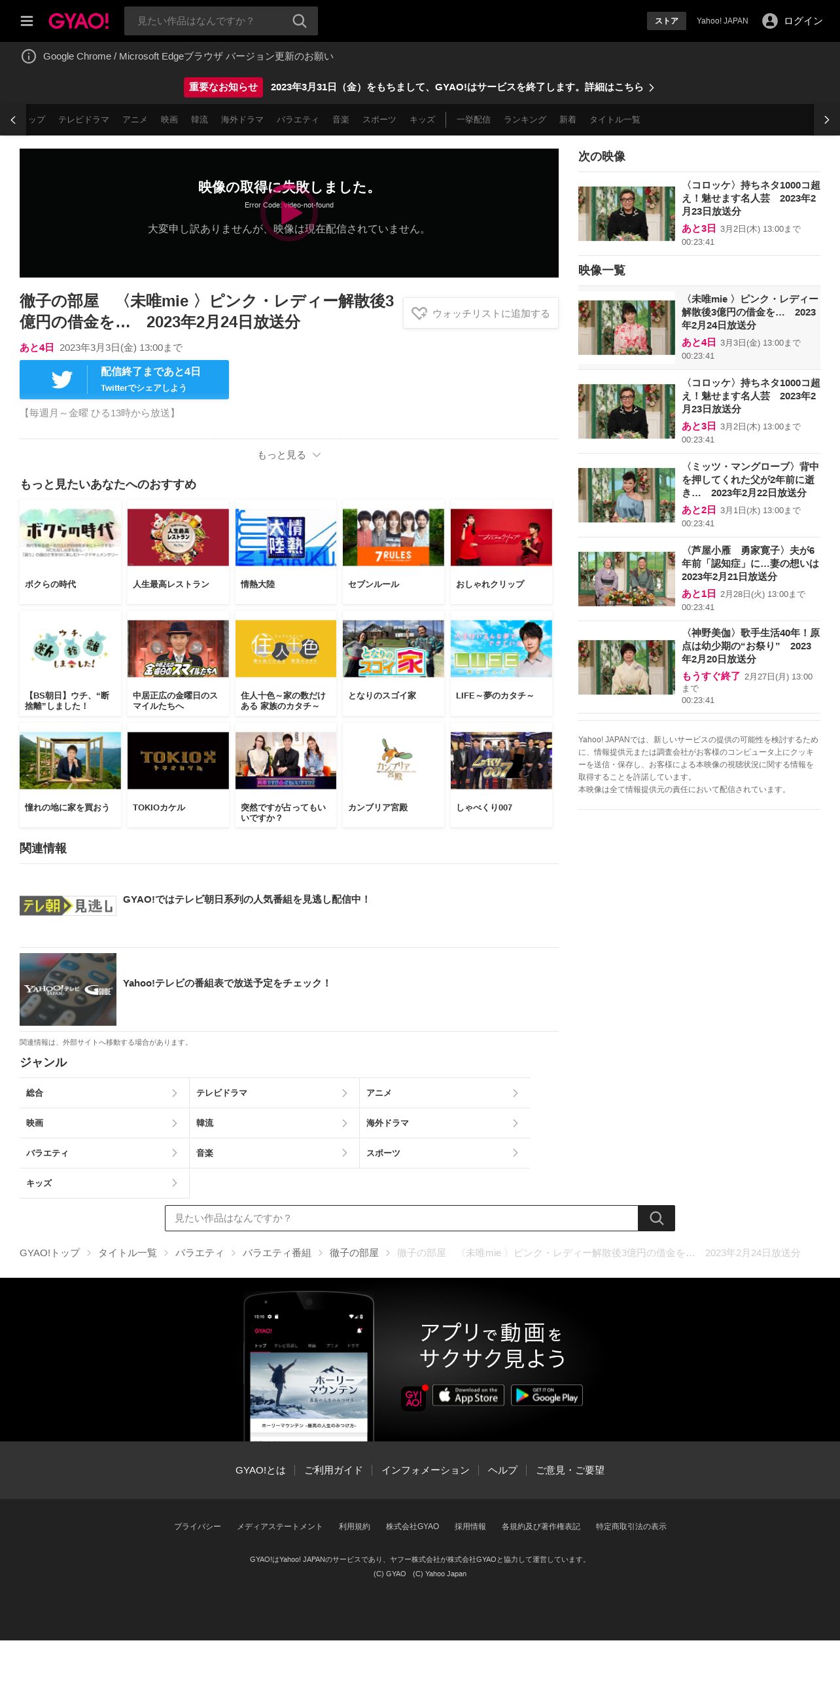The width and height of the screenshot is (840, 1681).
Task: Open カンブリア宮殿 recommendation card
Action: coord(393,775)
